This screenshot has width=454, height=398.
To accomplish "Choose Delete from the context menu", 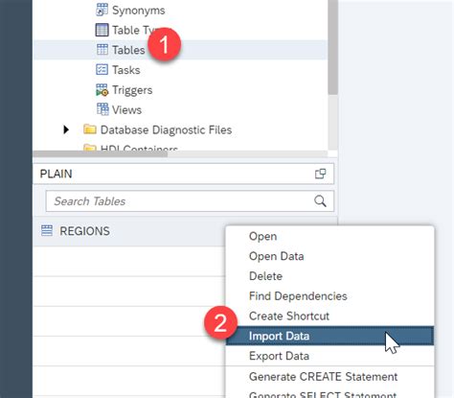I will coord(330,276).
